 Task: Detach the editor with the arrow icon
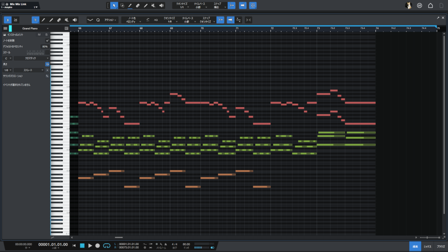click(x=437, y=17)
